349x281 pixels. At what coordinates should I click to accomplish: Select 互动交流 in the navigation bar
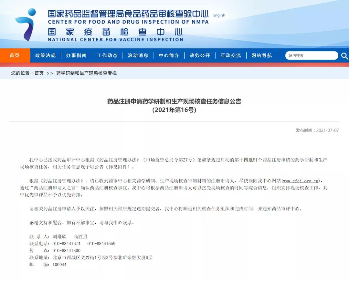point(231,55)
